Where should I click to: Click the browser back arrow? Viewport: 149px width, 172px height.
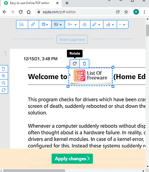click(x=5, y=12)
